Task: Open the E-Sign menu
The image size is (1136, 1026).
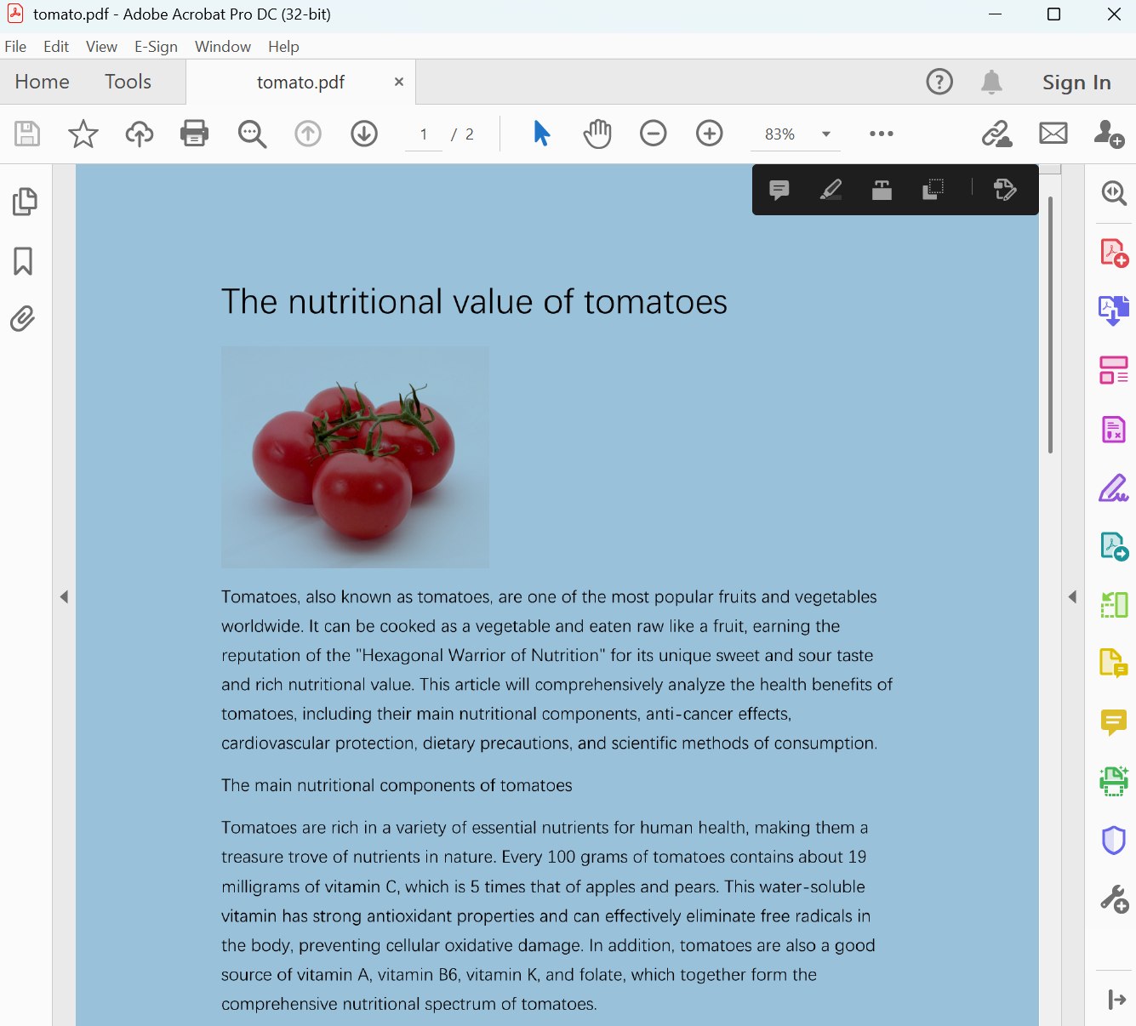Action: click(156, 47)
